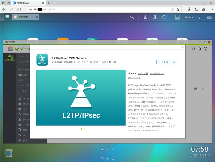The image size is (215, 162).
Task: Click the book icon at desktop bottom
Action: (x=113, y=158)
